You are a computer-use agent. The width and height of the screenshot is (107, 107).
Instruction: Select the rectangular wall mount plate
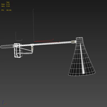coord(18,51)
